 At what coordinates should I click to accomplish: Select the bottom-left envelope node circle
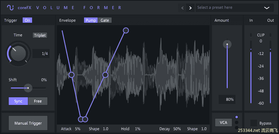point(81,119)
